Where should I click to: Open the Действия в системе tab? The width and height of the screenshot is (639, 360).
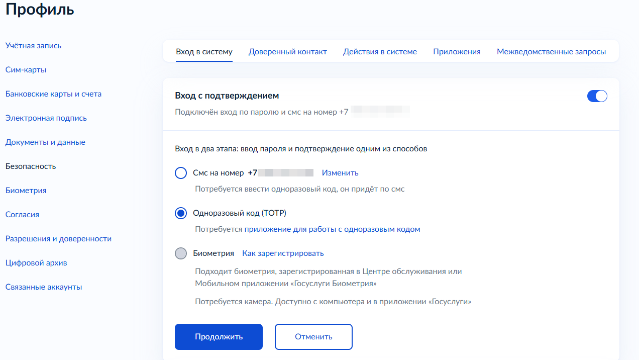click(380, 51)
